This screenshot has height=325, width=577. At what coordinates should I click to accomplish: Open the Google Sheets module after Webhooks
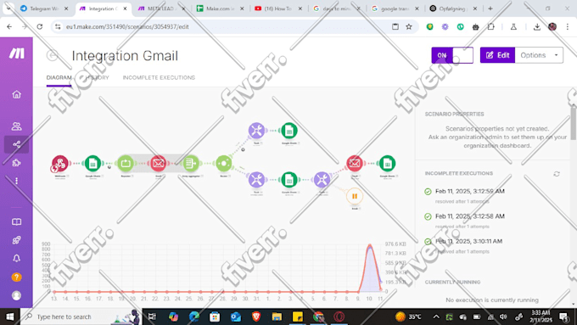92,163
